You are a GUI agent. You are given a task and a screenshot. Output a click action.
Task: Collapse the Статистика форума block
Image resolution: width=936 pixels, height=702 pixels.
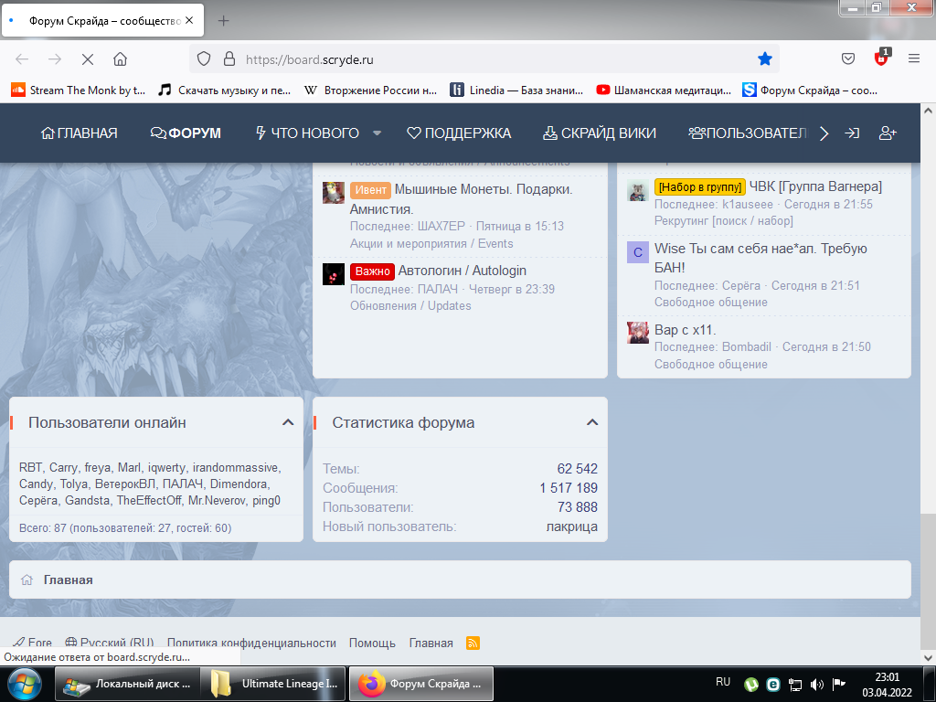(x=592, y=422)
